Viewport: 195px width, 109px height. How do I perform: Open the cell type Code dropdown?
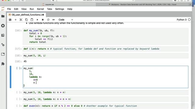(66, 20)
